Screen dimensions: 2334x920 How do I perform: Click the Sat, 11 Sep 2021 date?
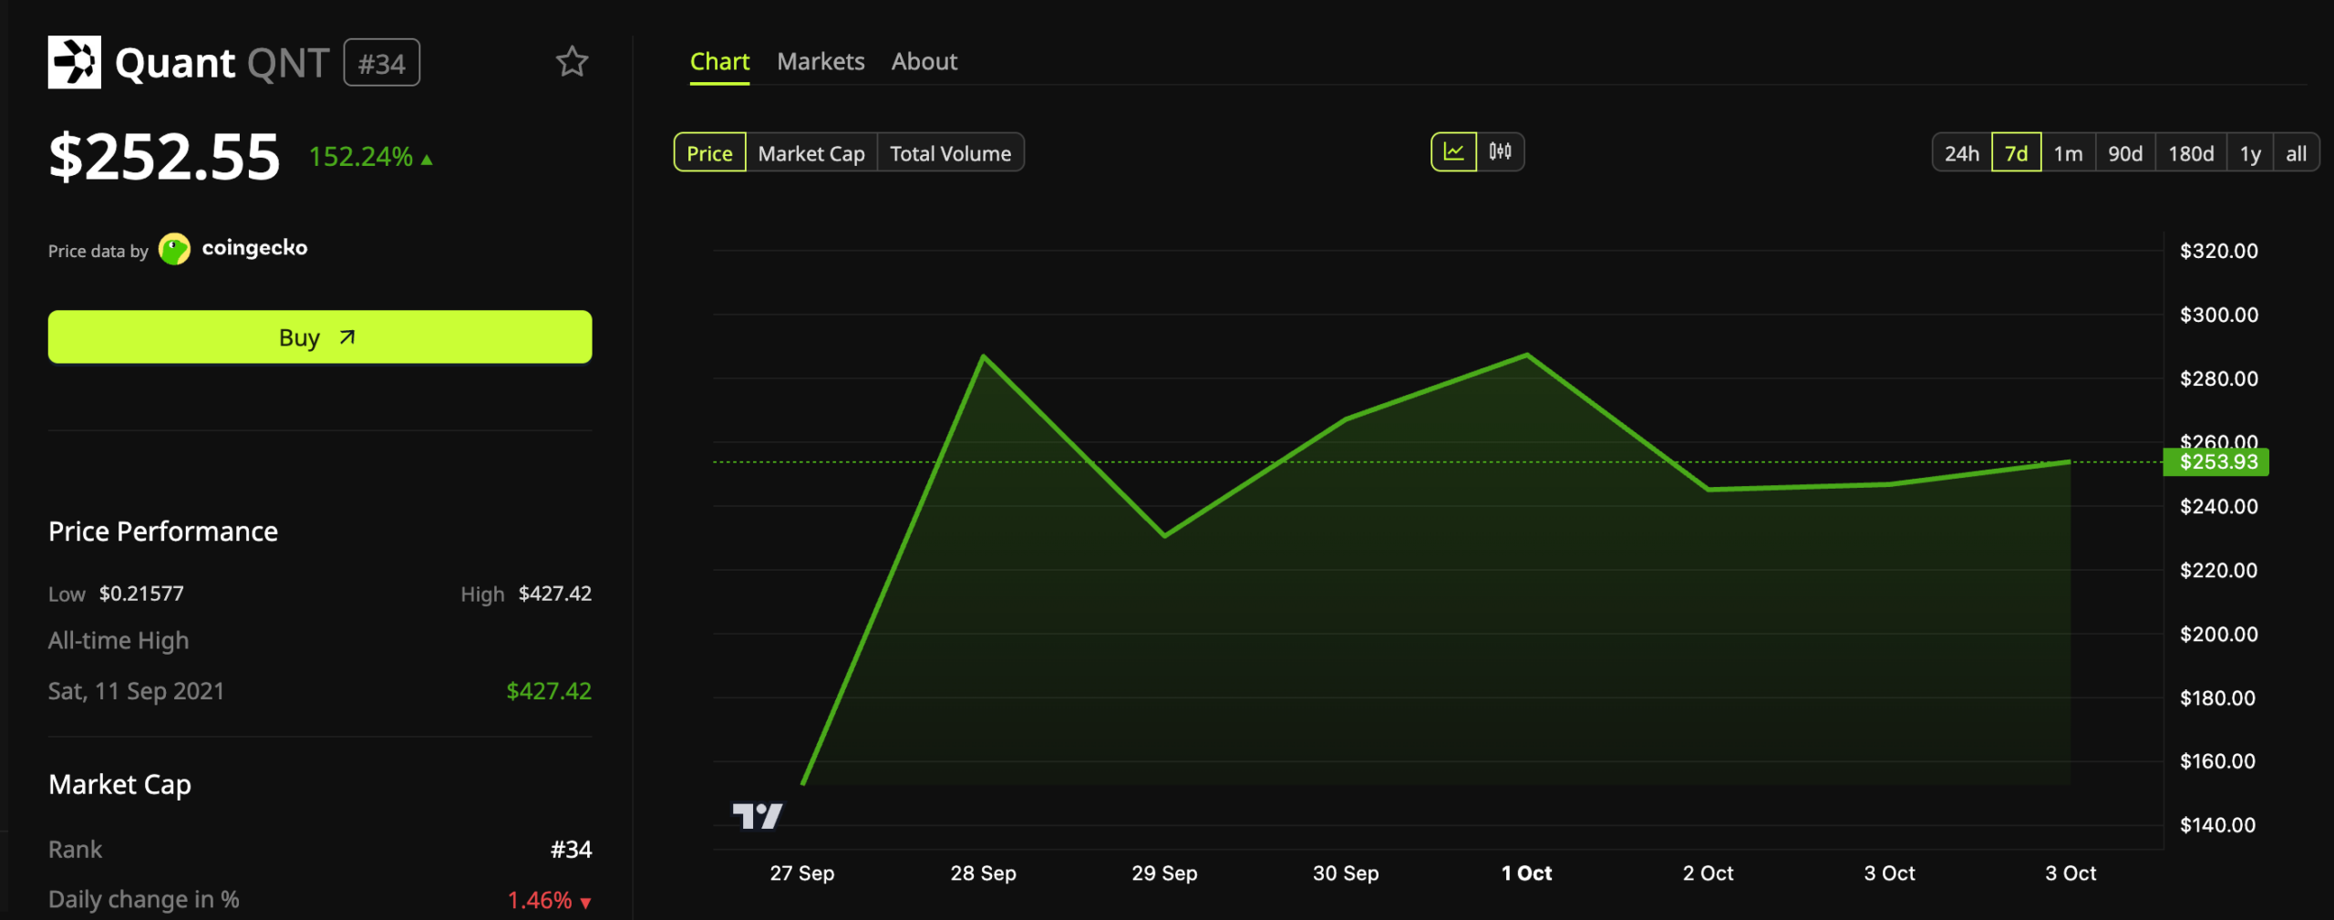coord(136,691)
